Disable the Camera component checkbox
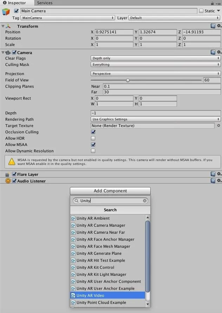This screenshot has width=222, height=313. 14,52
